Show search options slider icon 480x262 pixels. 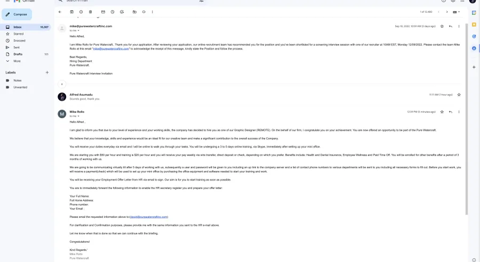pos(202,1)
